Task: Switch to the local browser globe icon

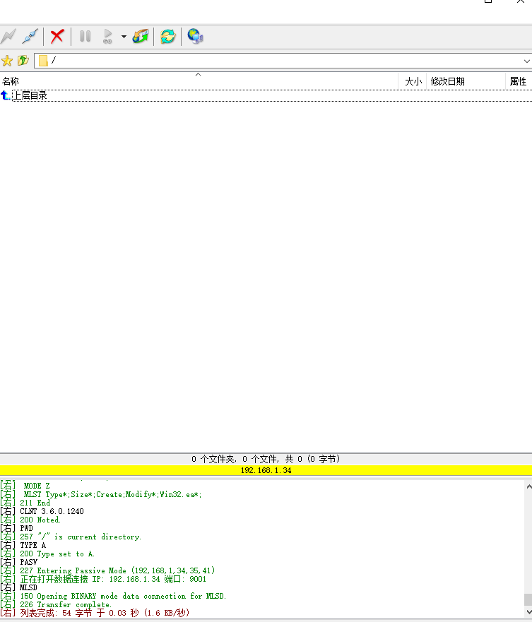Action: [195, 36]
